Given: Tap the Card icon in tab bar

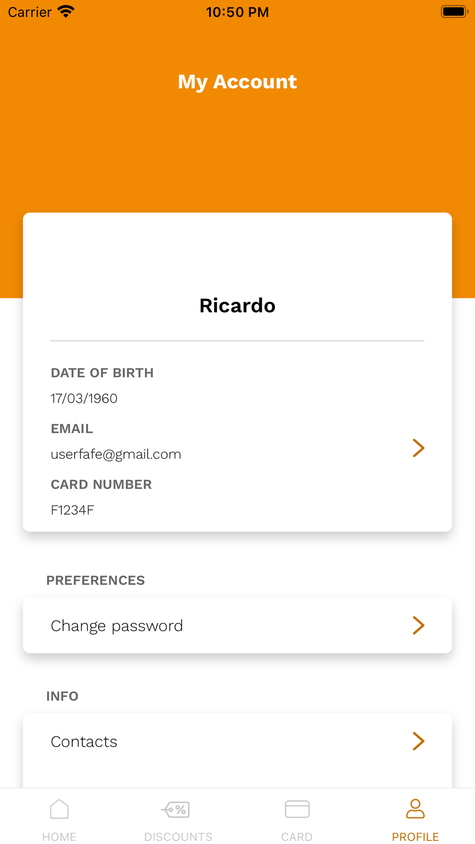Looking at the screenshot, I should 297,809.
